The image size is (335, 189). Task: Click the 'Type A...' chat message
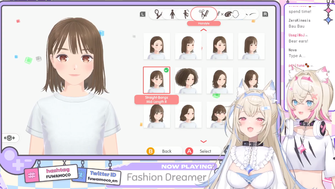297,56
